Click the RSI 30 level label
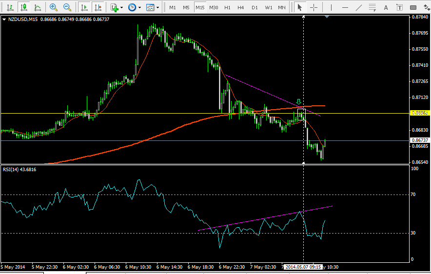The height and width of the screenshot is (274, 431). (413, 233)
